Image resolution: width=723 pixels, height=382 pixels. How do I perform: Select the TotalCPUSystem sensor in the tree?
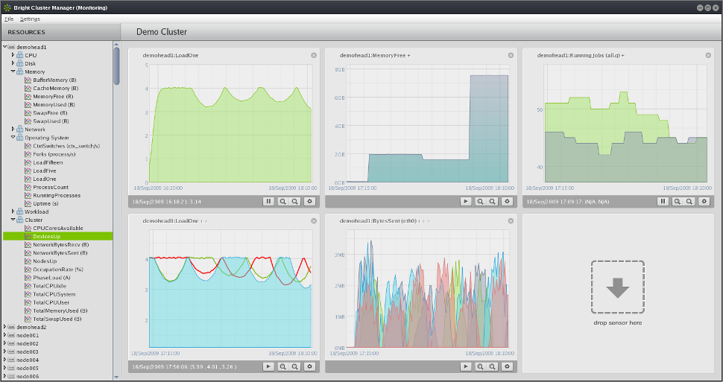click(54, 294)
